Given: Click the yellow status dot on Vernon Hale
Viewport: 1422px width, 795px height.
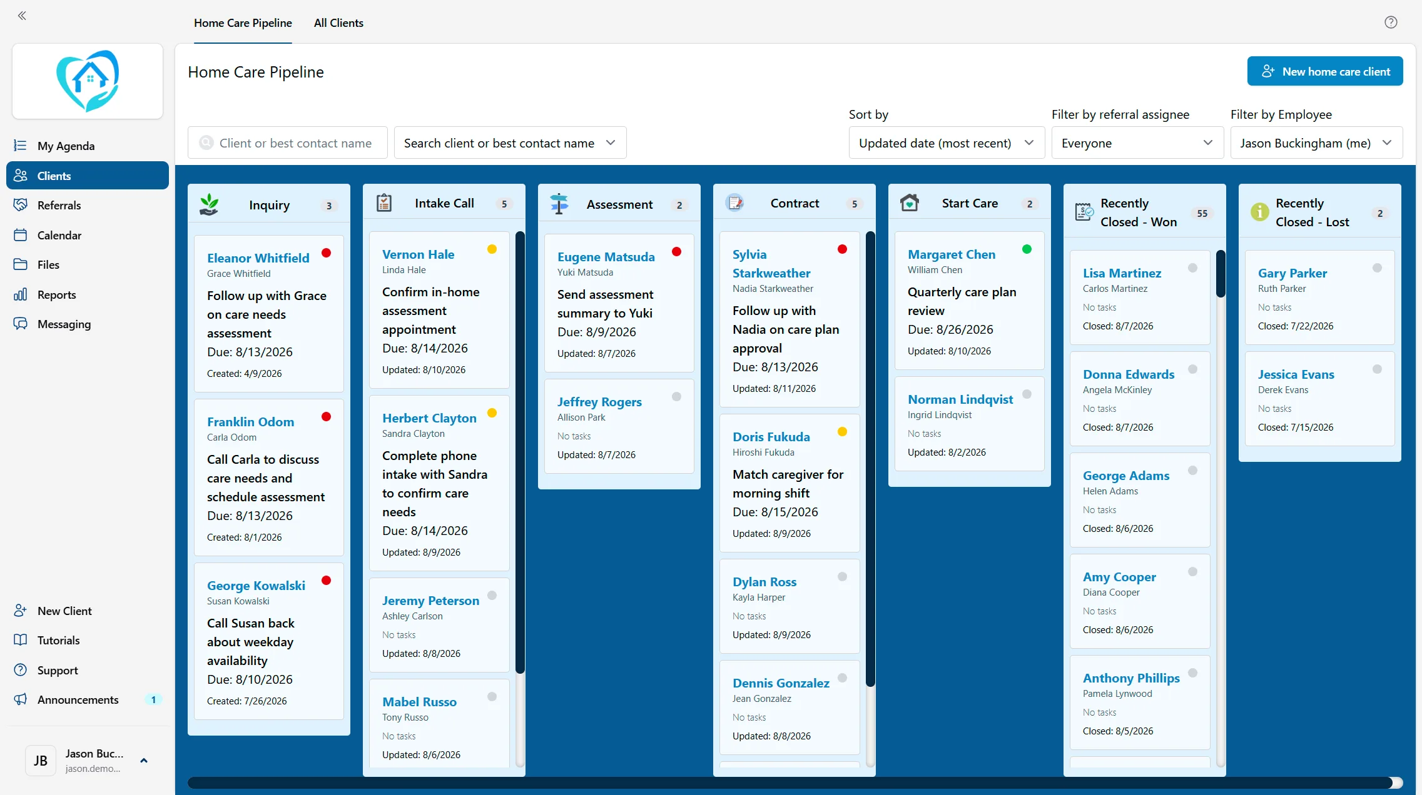Looking at the screenshot, I should [x=492, y=249].
